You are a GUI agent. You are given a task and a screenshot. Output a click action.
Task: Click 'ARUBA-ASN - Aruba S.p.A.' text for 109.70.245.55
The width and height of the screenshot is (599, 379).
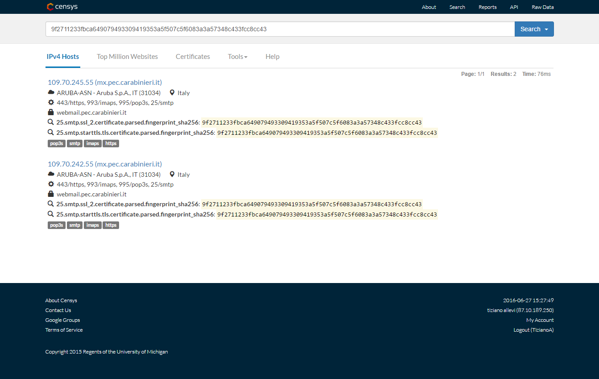tap(108, 93)
